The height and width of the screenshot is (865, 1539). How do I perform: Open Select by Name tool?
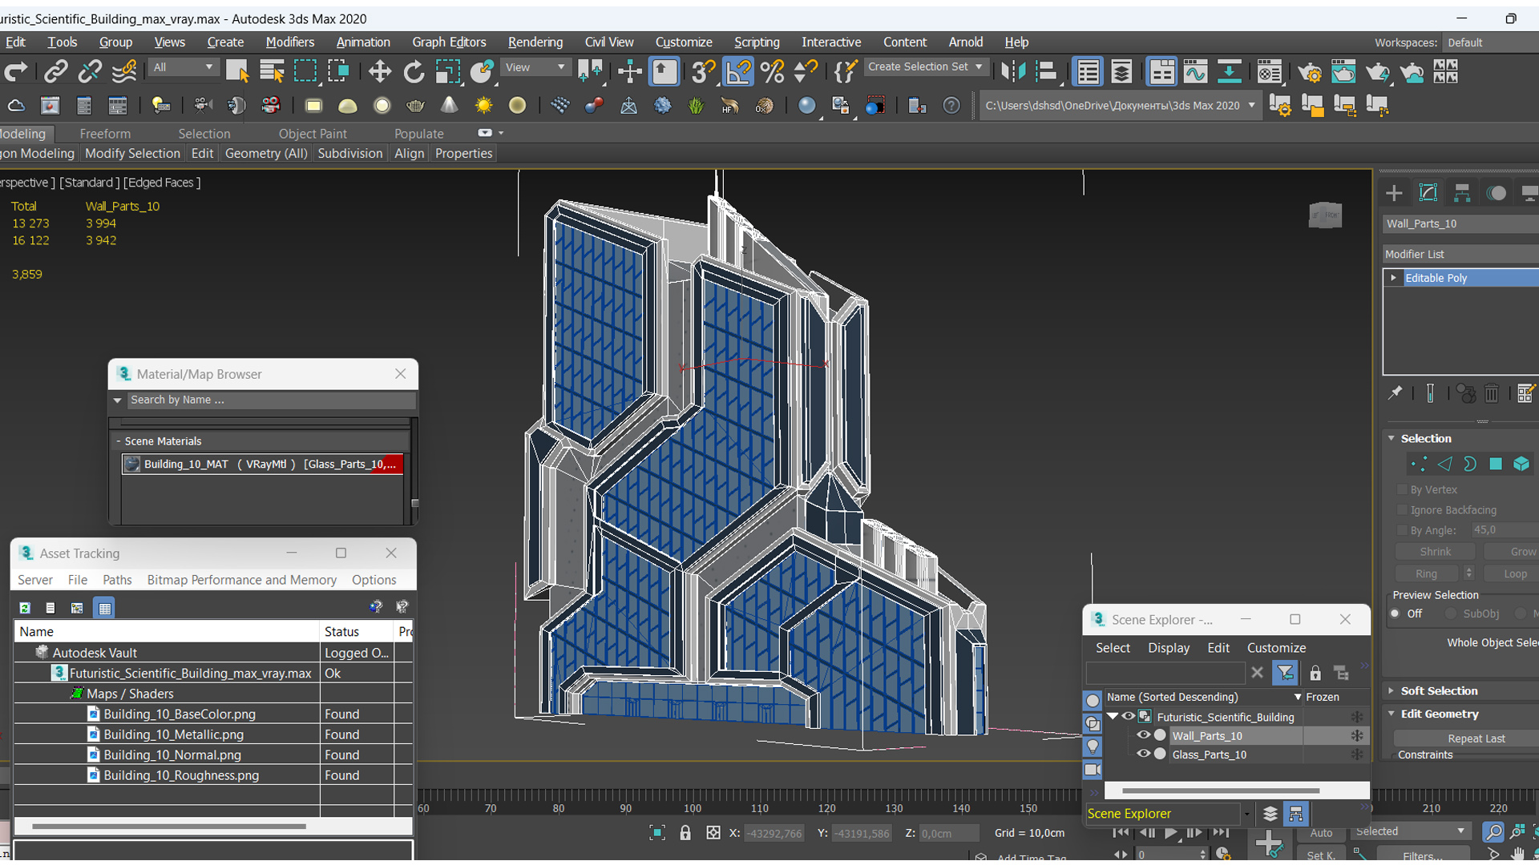[x=272, y=72]
